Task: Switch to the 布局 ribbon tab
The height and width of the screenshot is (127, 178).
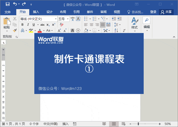Action: (63, 12)
